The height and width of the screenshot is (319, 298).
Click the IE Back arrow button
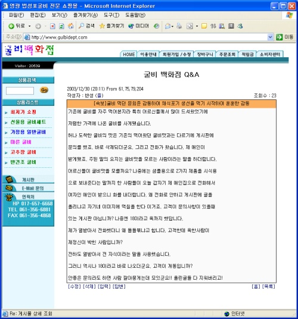click(11, 26)
